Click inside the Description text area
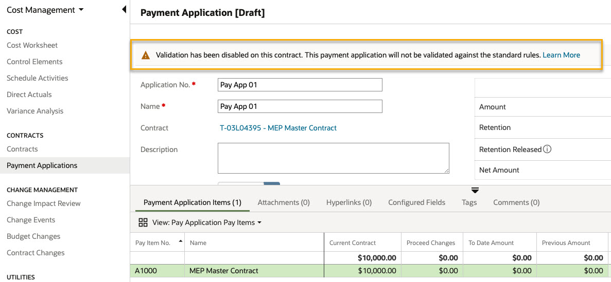This screenshot has height=282, width=611. (333, 158)
